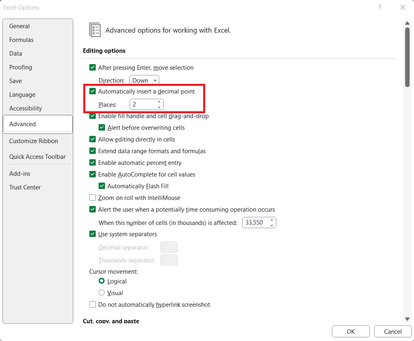Select Logical cursor movement
Image resolution: width=414 pixels, height=341 pixels.
pos(102,281)
